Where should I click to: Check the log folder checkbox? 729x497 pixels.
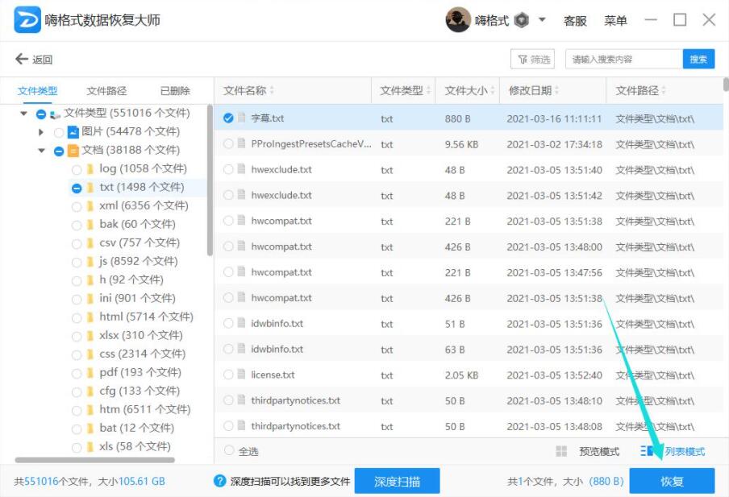(77, 169)
